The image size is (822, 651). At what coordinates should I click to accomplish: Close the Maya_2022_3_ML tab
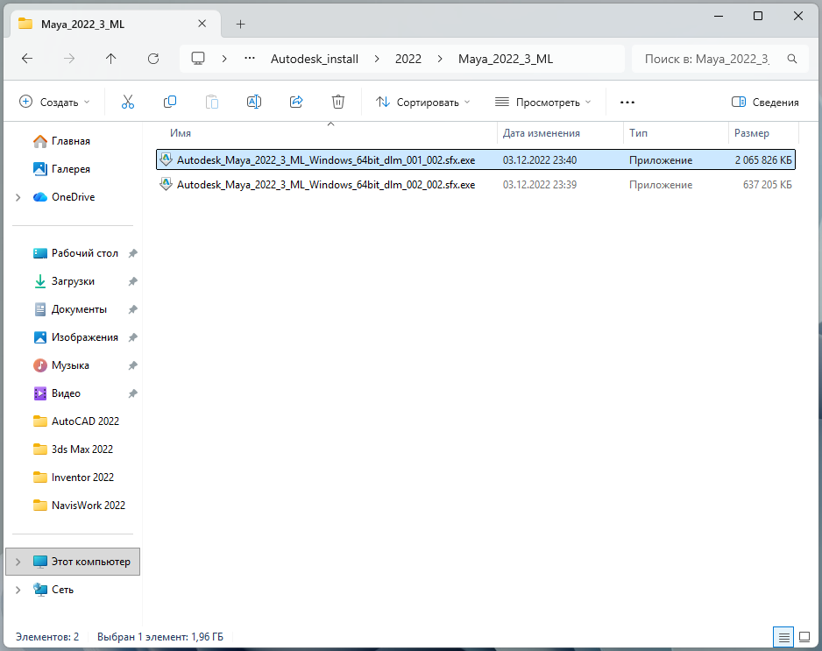202,24
